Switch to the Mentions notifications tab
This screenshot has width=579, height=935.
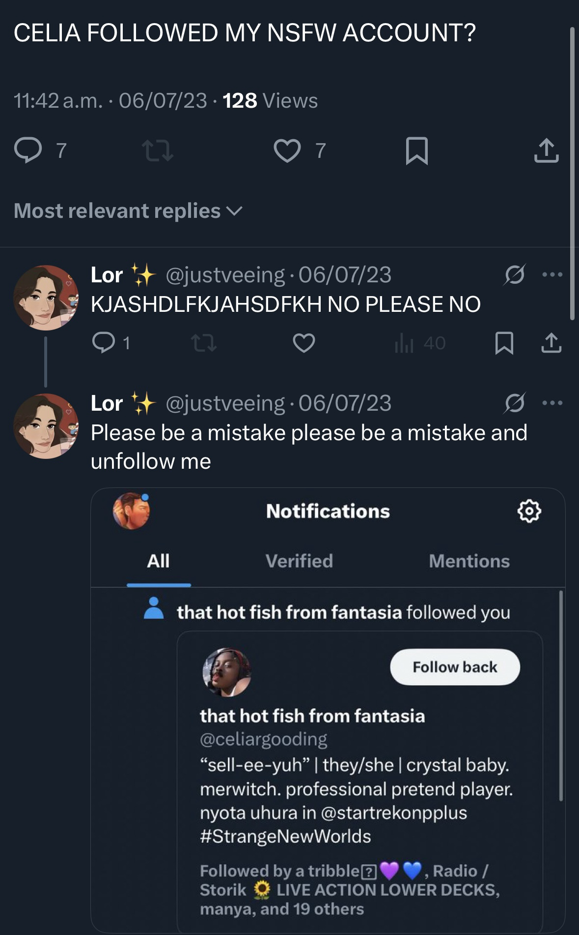[x=469, y=561]
